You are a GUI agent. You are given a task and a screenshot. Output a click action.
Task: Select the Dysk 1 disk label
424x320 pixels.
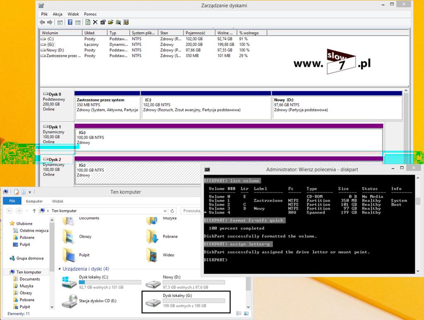click(57, 138)
